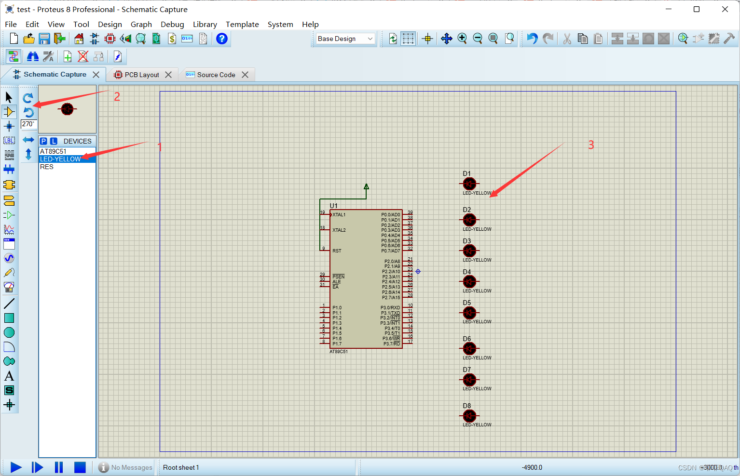Open Base Design variant dropdown
Viewport: 740px width, 476px height.
point(345,39)
